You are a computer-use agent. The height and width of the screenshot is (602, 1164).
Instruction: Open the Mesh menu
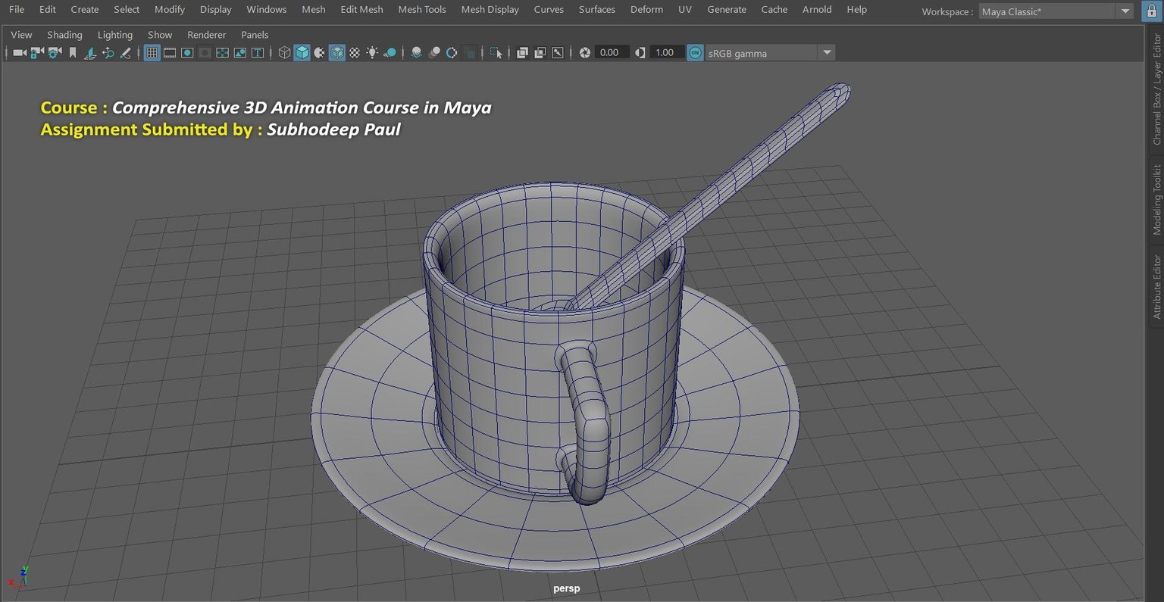click(314, 10)
